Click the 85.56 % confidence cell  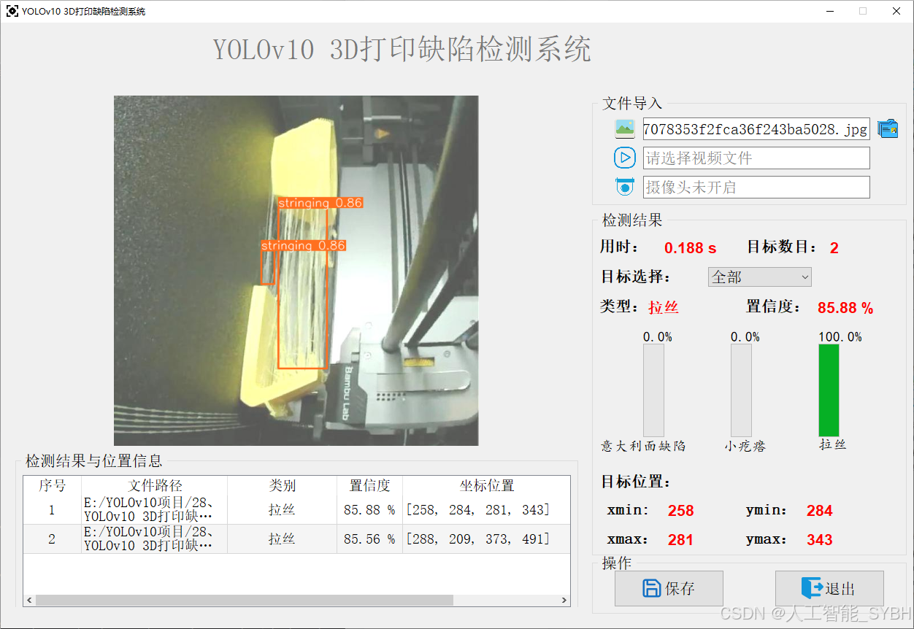click(369, 539)
